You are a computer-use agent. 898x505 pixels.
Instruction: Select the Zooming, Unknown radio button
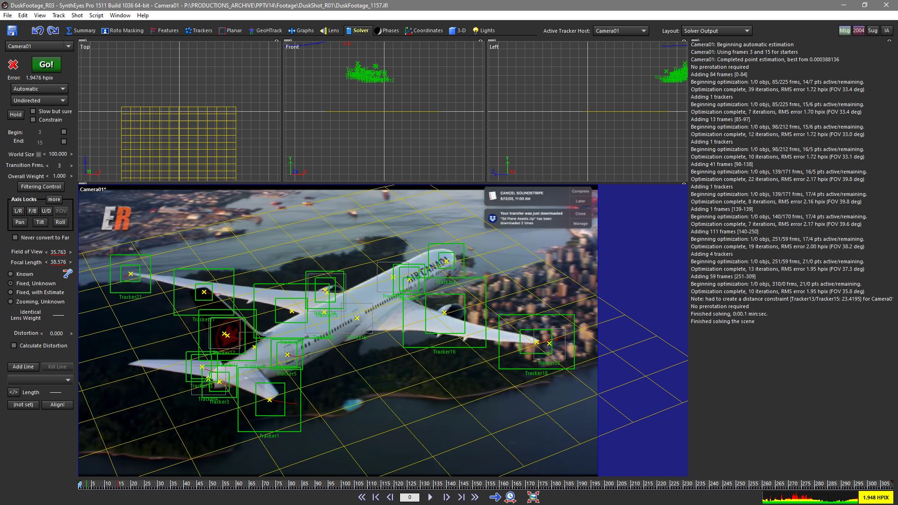click(11, 302)
